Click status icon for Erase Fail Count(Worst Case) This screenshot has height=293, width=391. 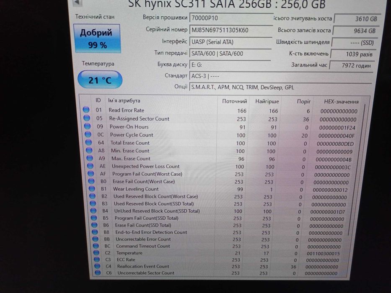pyautogui.click(x=91, y=181)
